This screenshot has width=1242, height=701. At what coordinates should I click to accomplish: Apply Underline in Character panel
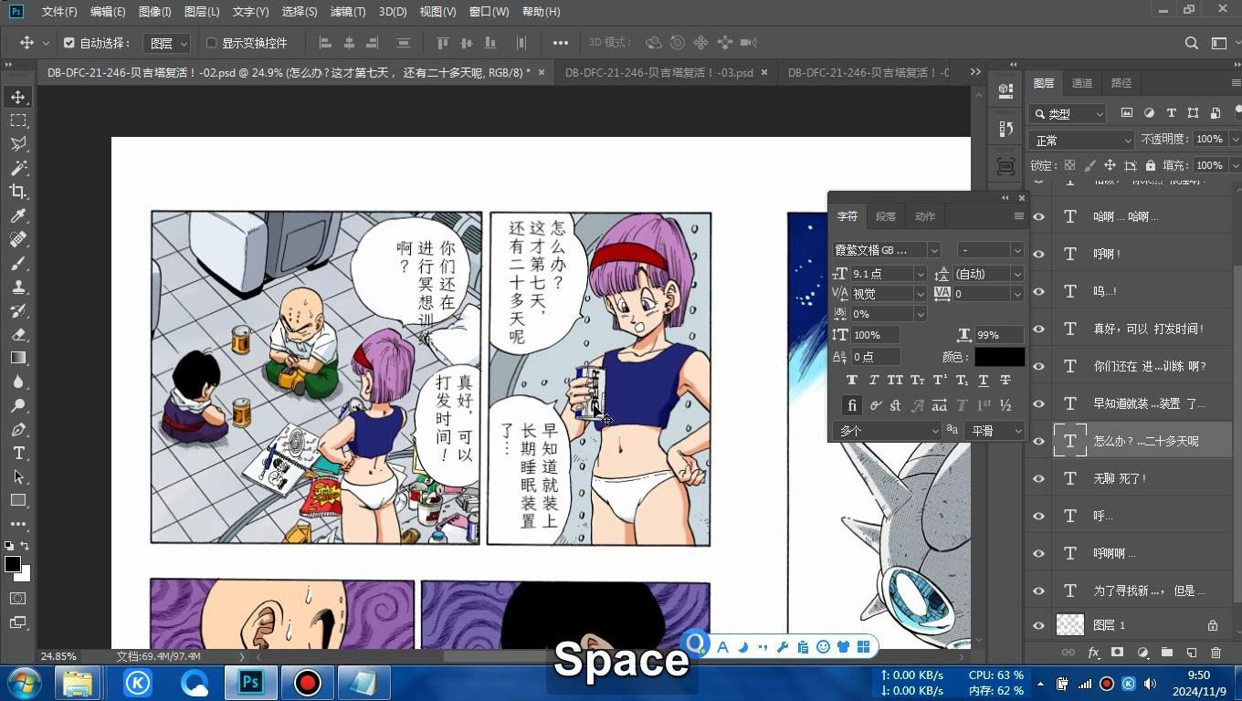point(984,381)
